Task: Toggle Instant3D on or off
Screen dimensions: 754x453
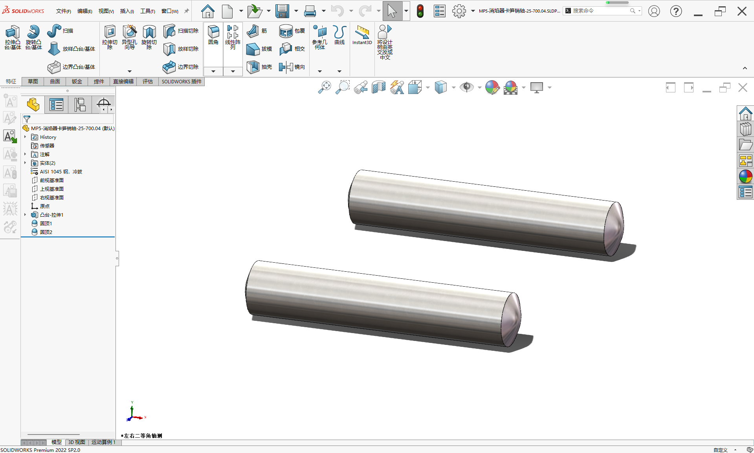Action: 362,35
